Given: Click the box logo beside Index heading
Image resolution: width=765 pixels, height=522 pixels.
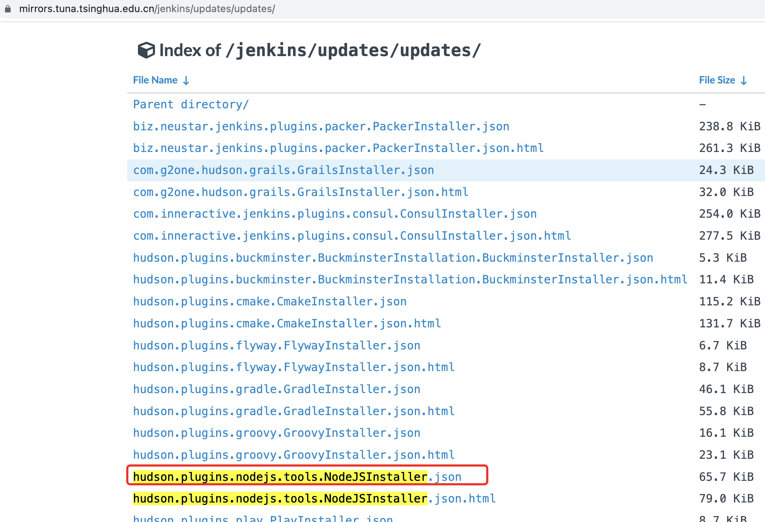Looking at the screenshot, I should 146,50.
